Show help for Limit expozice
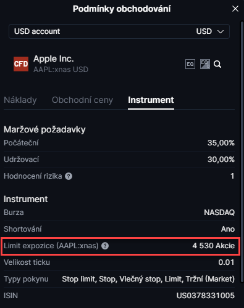 (x=105, y=246)
